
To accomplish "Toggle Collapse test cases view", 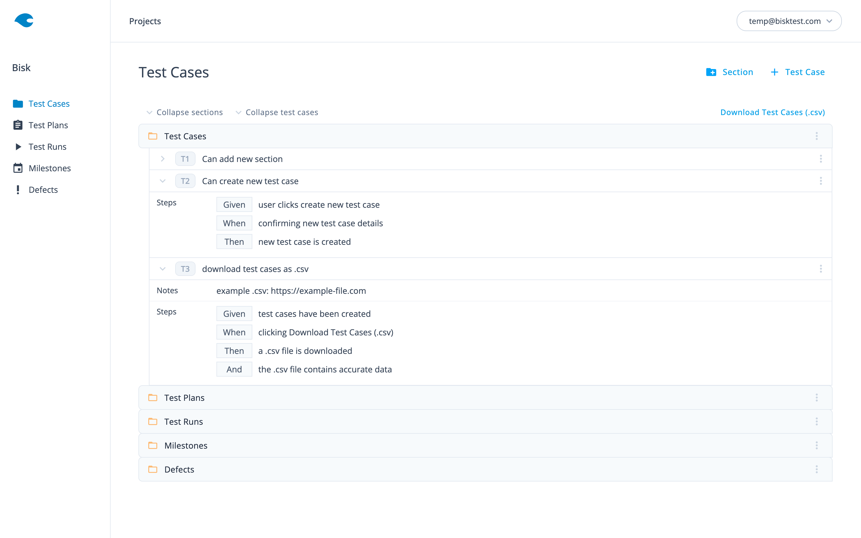I will [x=278, y=112].
